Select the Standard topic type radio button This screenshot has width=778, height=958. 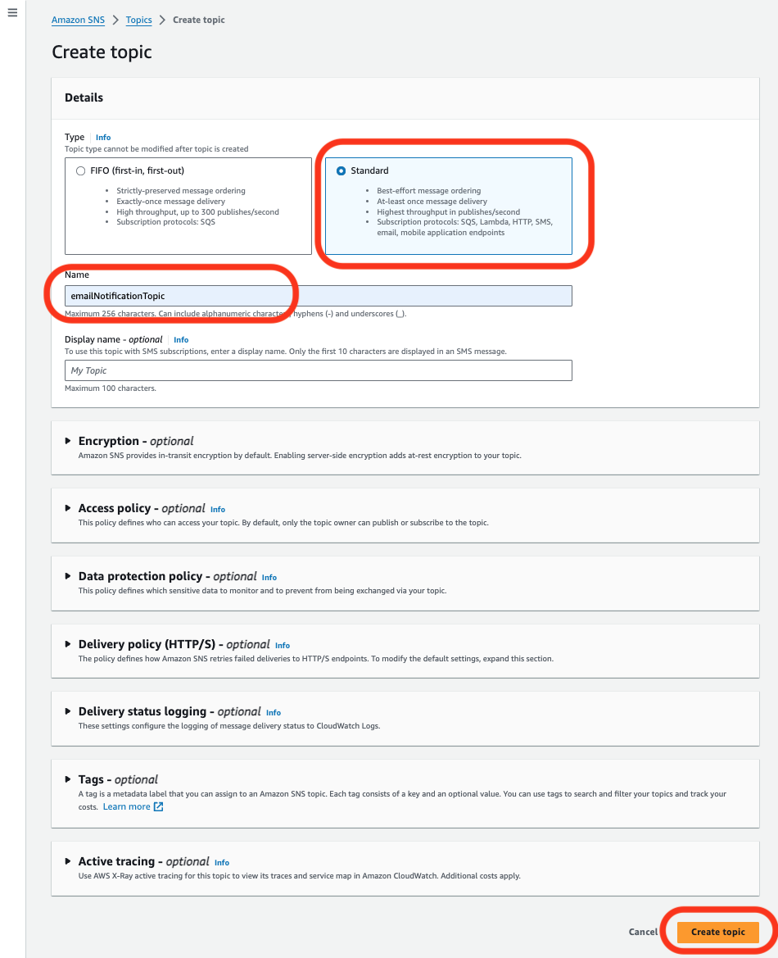[342, 171]
